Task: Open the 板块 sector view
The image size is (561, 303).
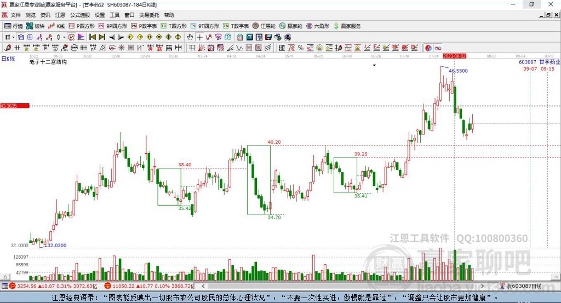Action: 35,26
